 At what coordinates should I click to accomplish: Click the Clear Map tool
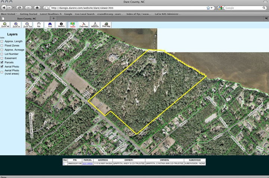pyautogui.click(x=84, y=25)
